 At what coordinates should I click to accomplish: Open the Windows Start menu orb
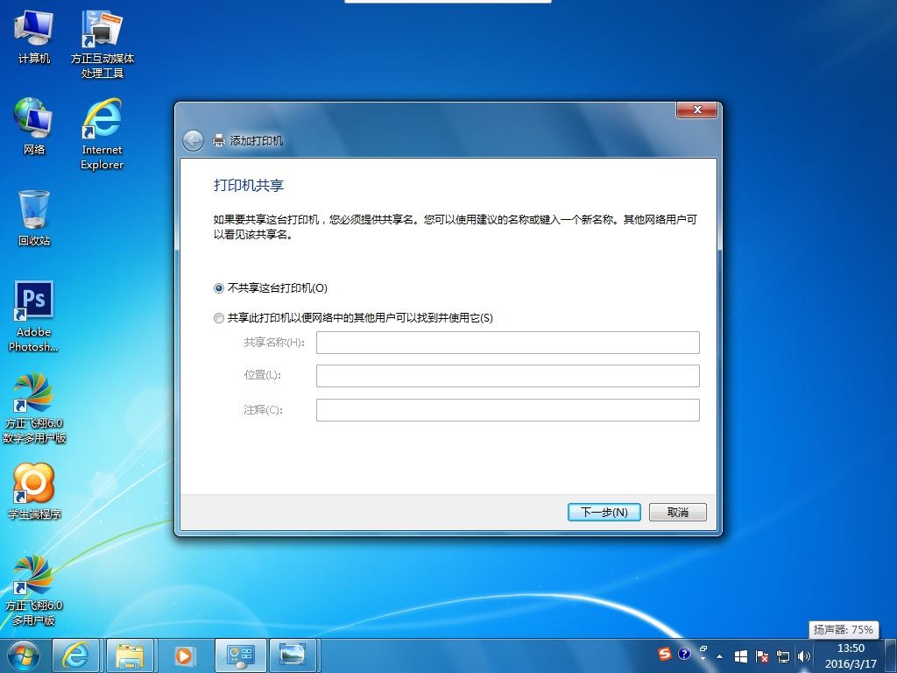[x=24, y=655]
